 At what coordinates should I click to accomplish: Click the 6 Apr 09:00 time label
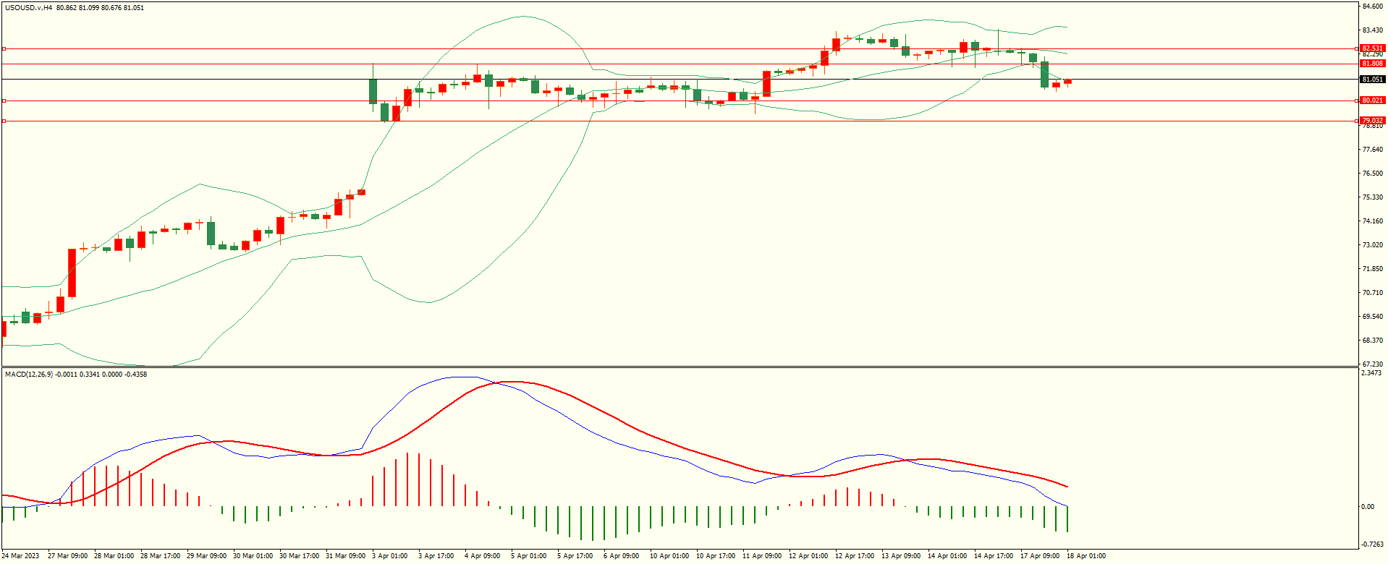(622, 556)
